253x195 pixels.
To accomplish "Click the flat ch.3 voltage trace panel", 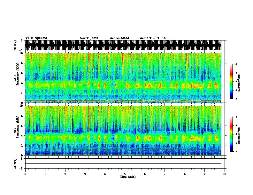I will pyautogui.click(x=125, y=163).
